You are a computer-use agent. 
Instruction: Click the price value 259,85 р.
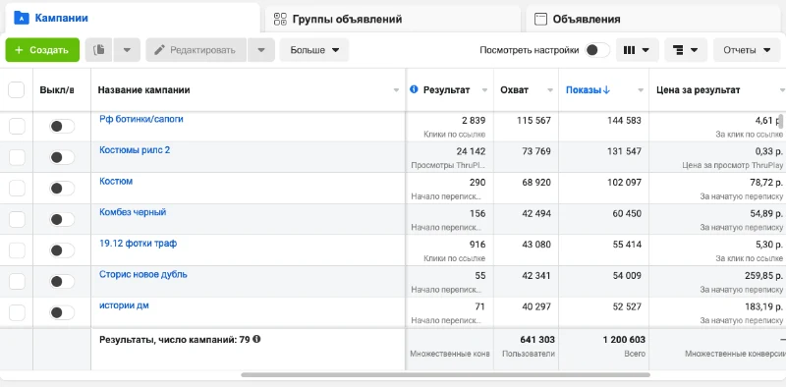tap(763, 275)
